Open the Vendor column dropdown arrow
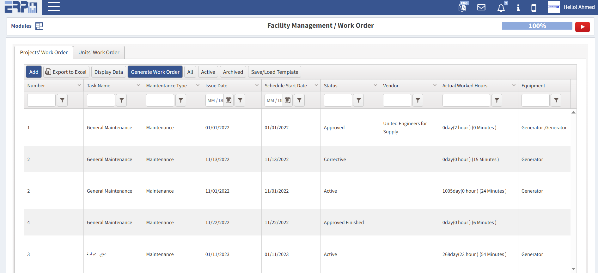Image resolution: width=598 pixels, height=273 pixels. click(435, 85)
